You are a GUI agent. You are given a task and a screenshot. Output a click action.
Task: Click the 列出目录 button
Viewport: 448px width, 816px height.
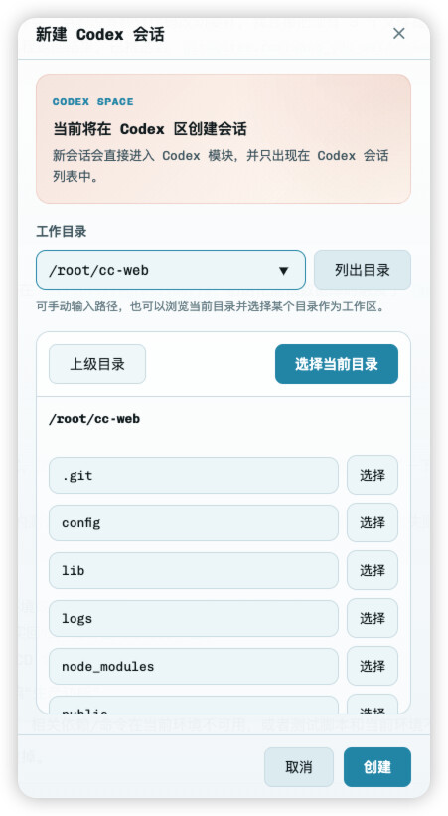[363, 270]
